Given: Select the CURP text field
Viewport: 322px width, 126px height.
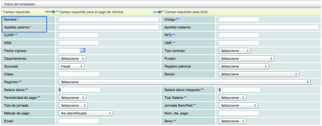Looking at the screenshot, I should pos(79,35).
